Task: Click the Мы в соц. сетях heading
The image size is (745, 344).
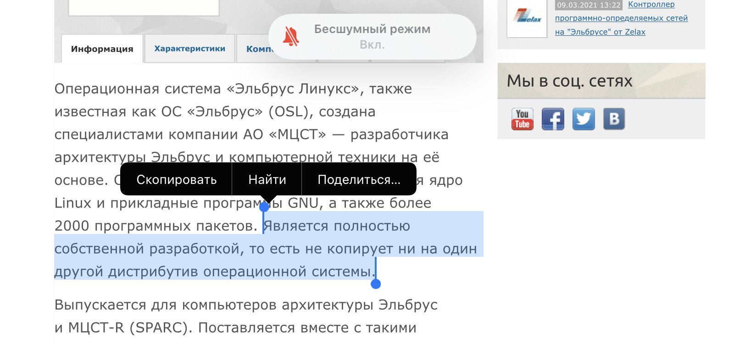Action: click(569, 81)
